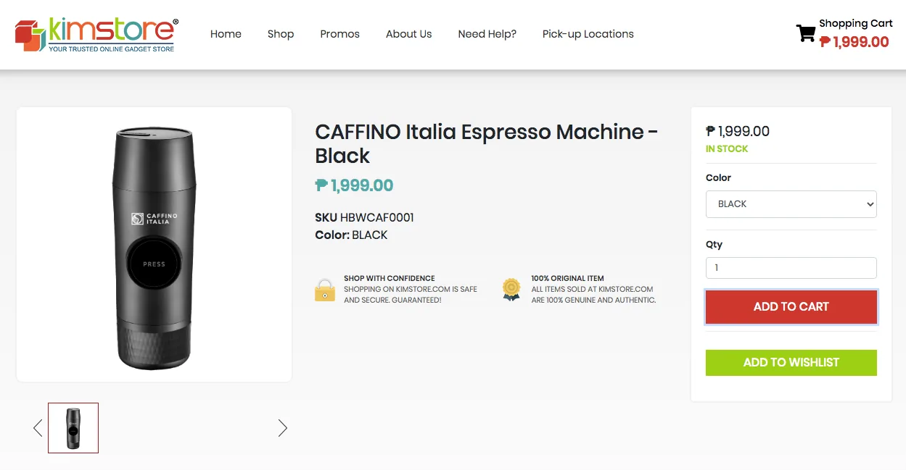Viewport: 906px width, 470px height.
Task: Click the 100% original item medal icon
Action: pyautogui.click(x=511, y=290)
